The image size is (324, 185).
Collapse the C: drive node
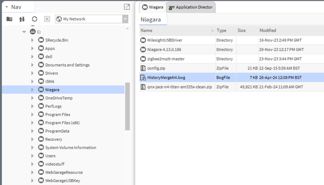coord(24,32)
